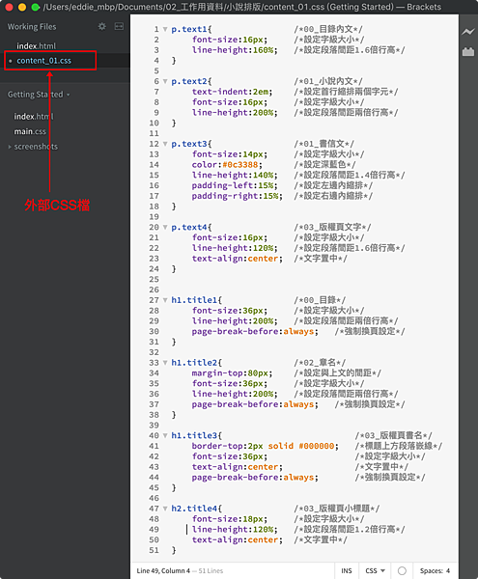
Task: Click the p.text1 selector text
Action: (x=188, y=29)
